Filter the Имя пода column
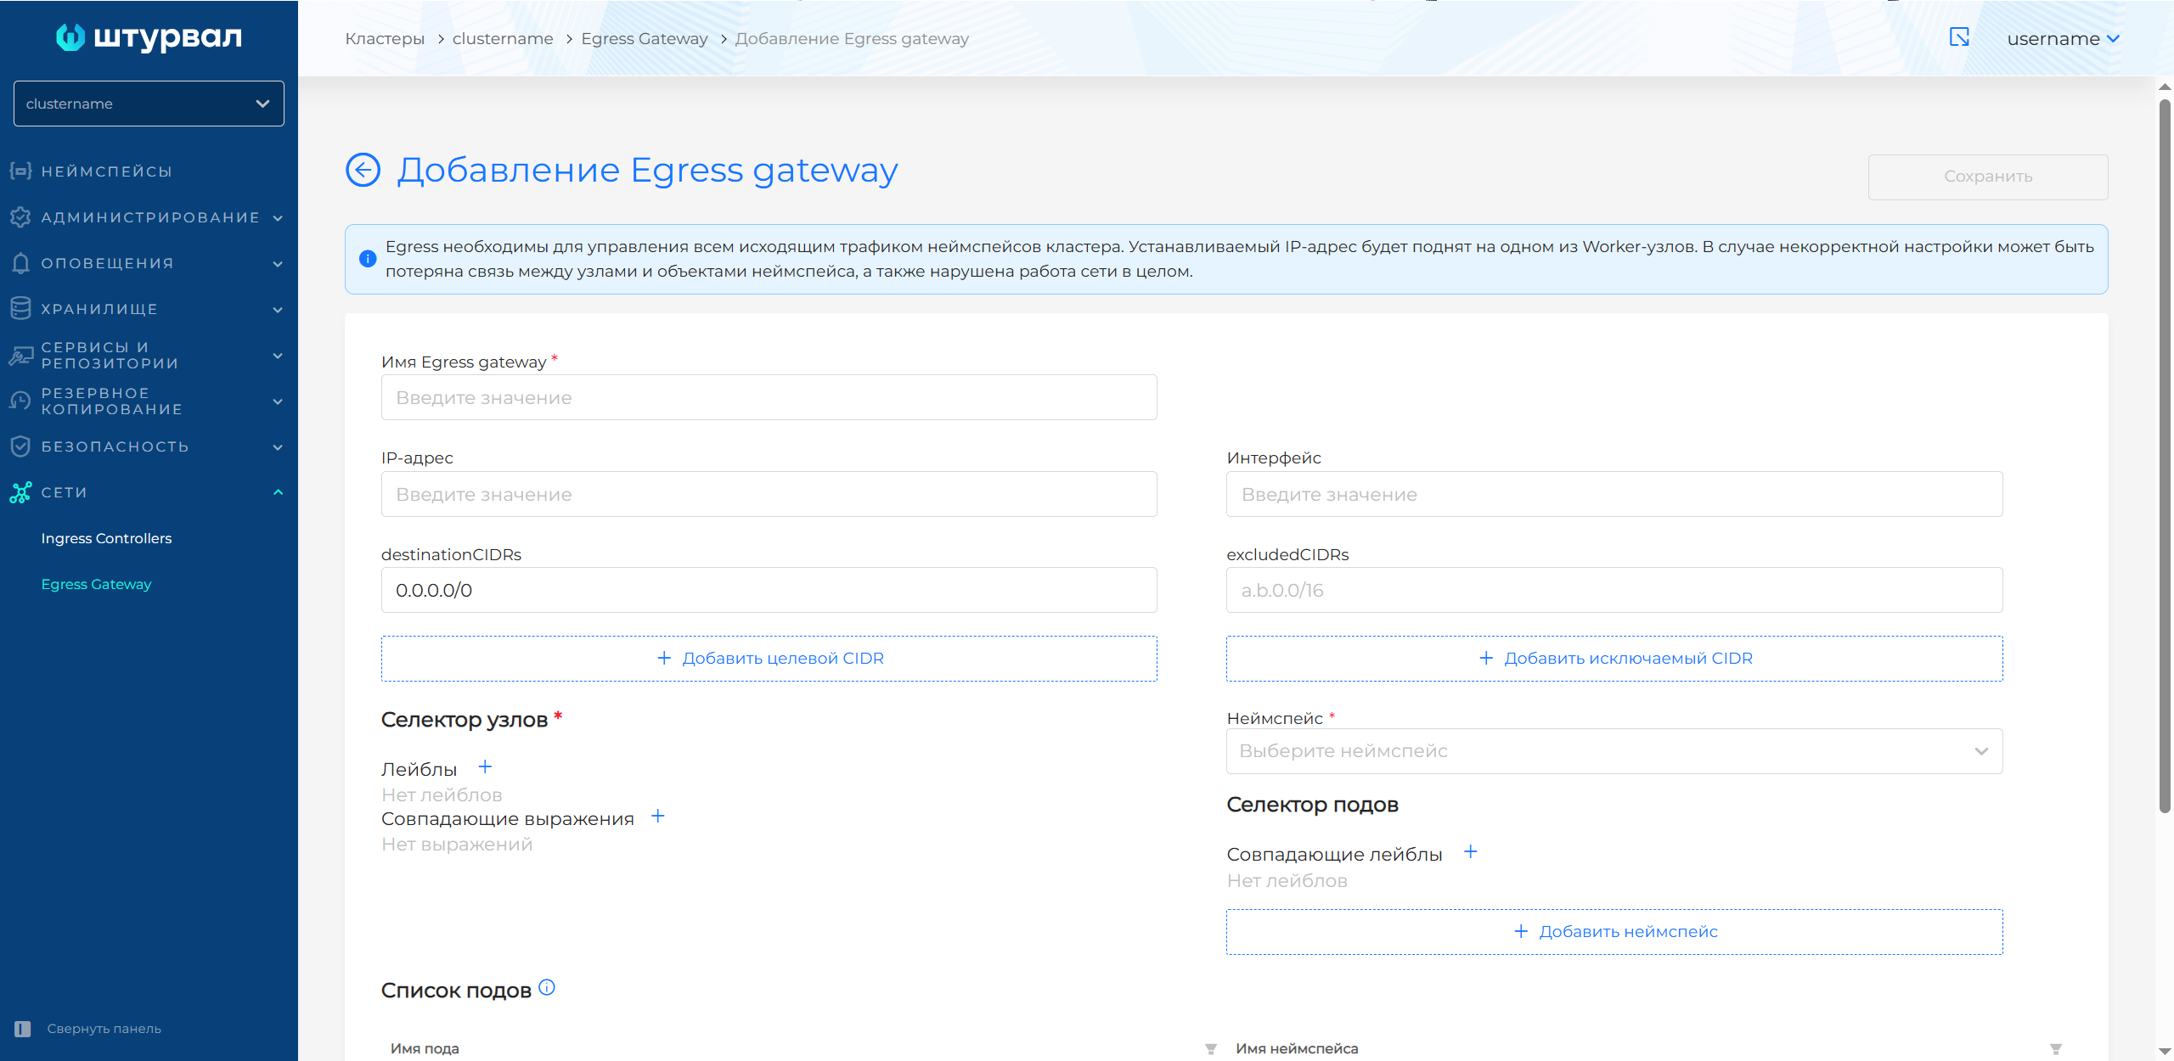2174x1061 pixels. tap(1210, 1049)
